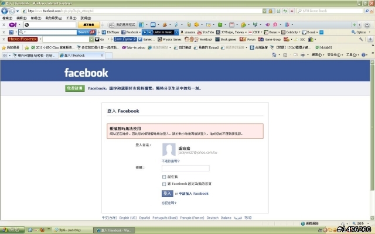Open the 編輯 Edit menu

pos(22,18)
